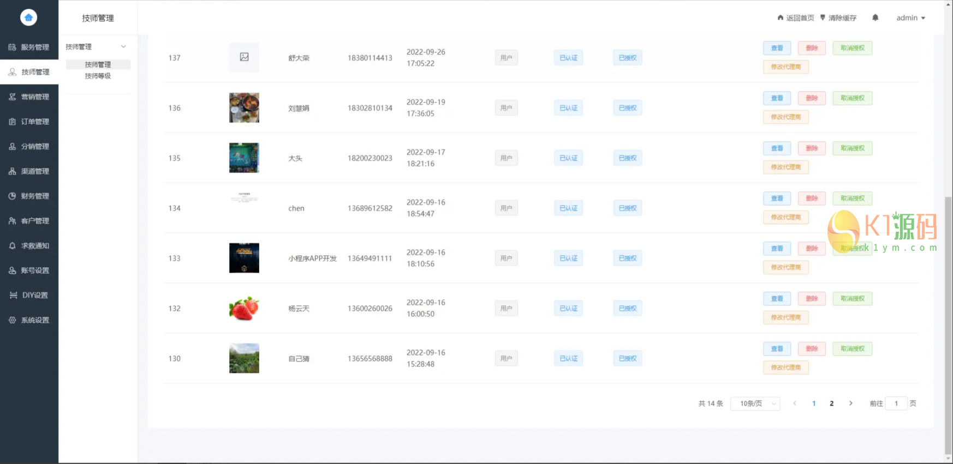Select the 技师等级 submenu item

98,76
